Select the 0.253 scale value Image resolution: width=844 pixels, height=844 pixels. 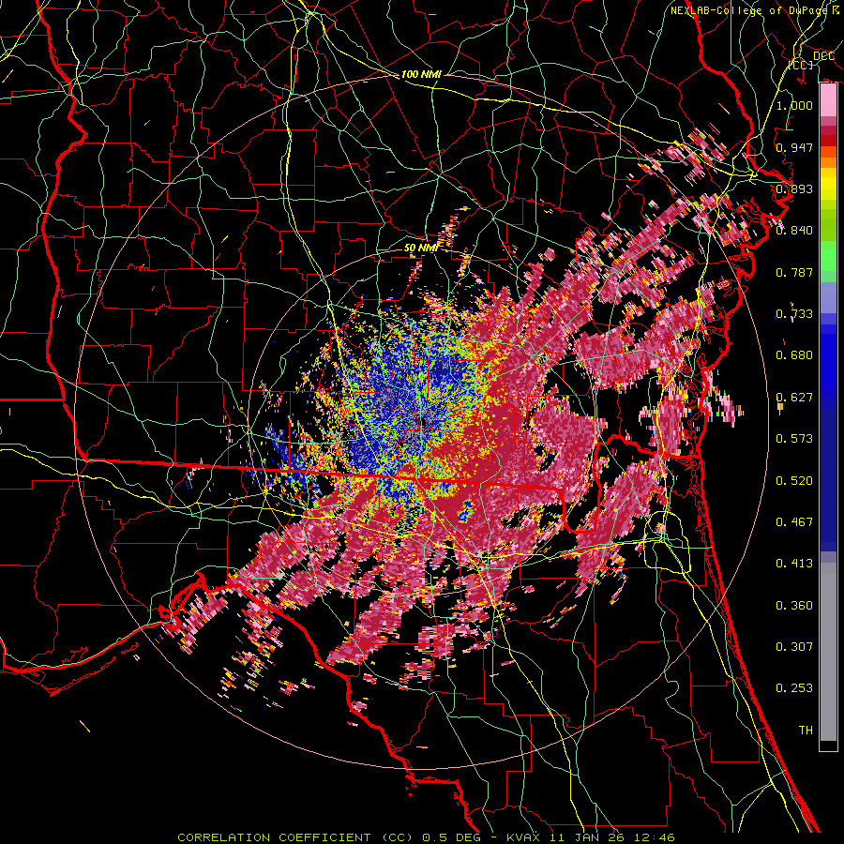click(x=794, y=688)
